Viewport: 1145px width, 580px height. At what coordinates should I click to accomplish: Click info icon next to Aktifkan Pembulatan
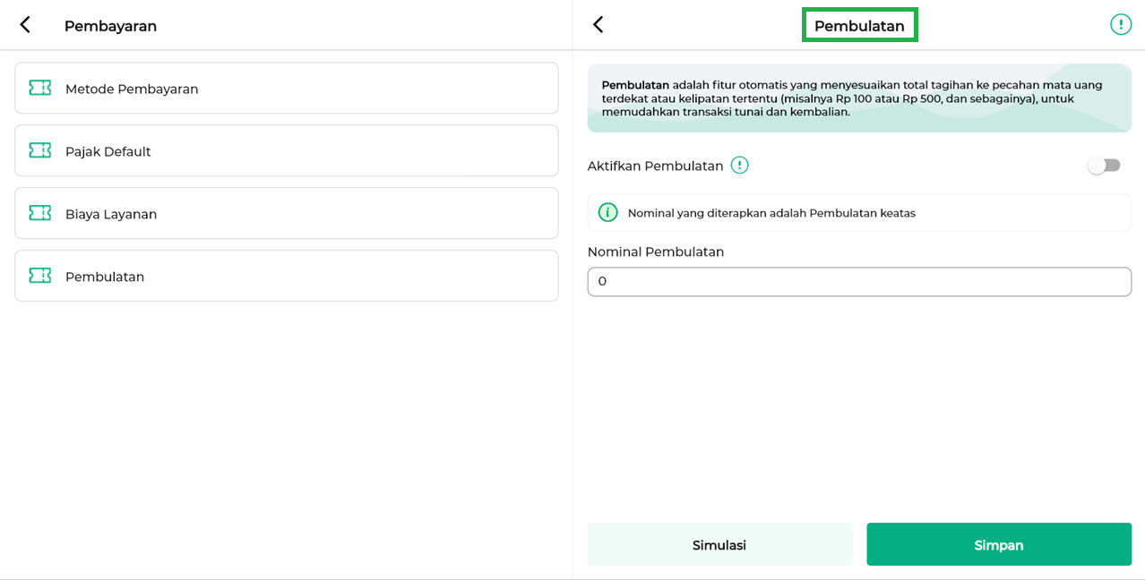click(739, 166)
